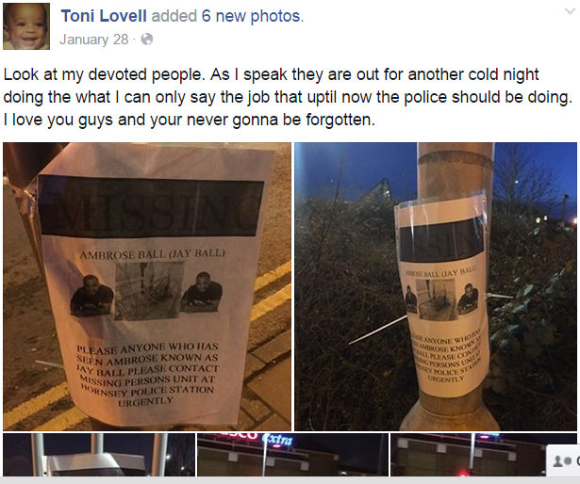
Task: Click the 'never gonna be forgotten' line
Action: pyautogui.click(x=189, y=120)
